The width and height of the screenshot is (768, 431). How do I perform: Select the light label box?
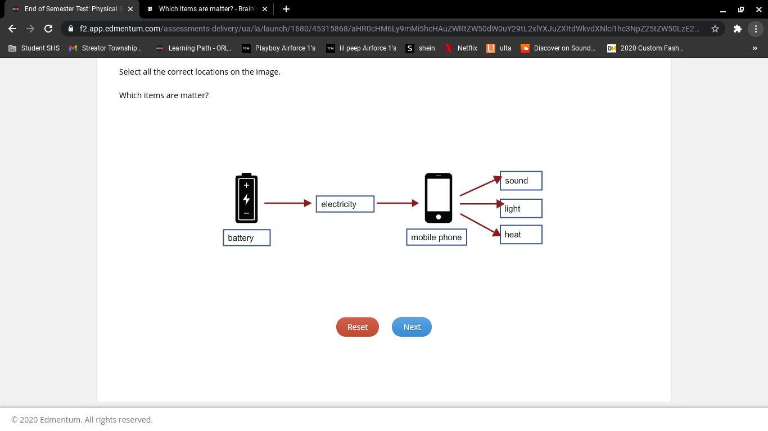(x=521, y=209)
